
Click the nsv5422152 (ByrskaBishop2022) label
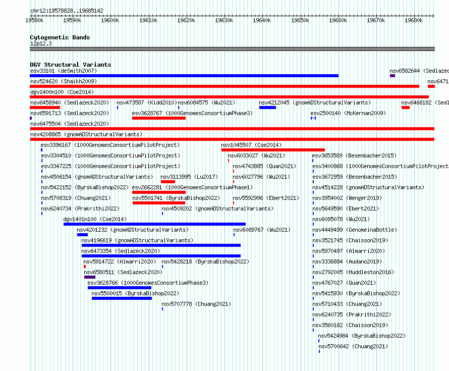click(x=85, y=187)
